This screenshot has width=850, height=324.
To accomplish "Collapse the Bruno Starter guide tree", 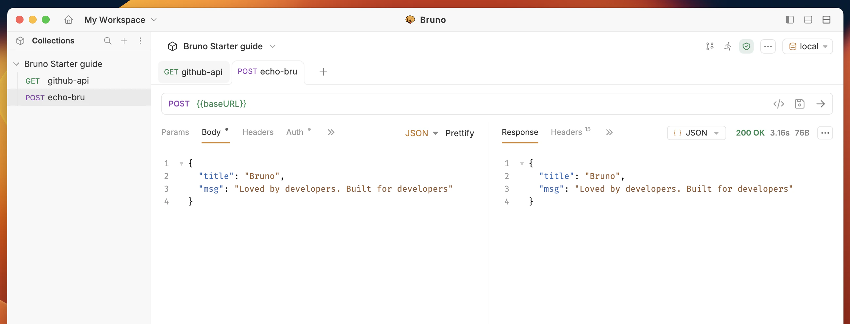I will [16, 64].
